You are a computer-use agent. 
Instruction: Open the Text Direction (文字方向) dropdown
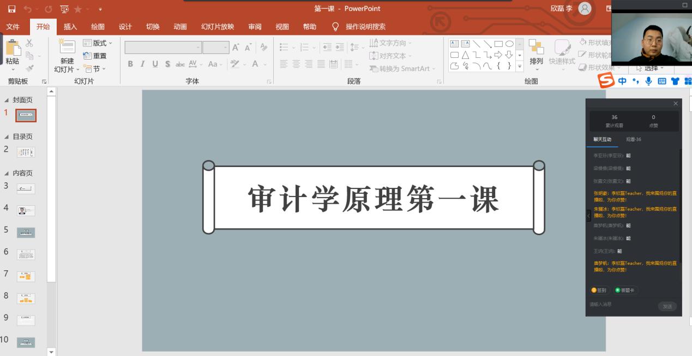click(390, 43)
